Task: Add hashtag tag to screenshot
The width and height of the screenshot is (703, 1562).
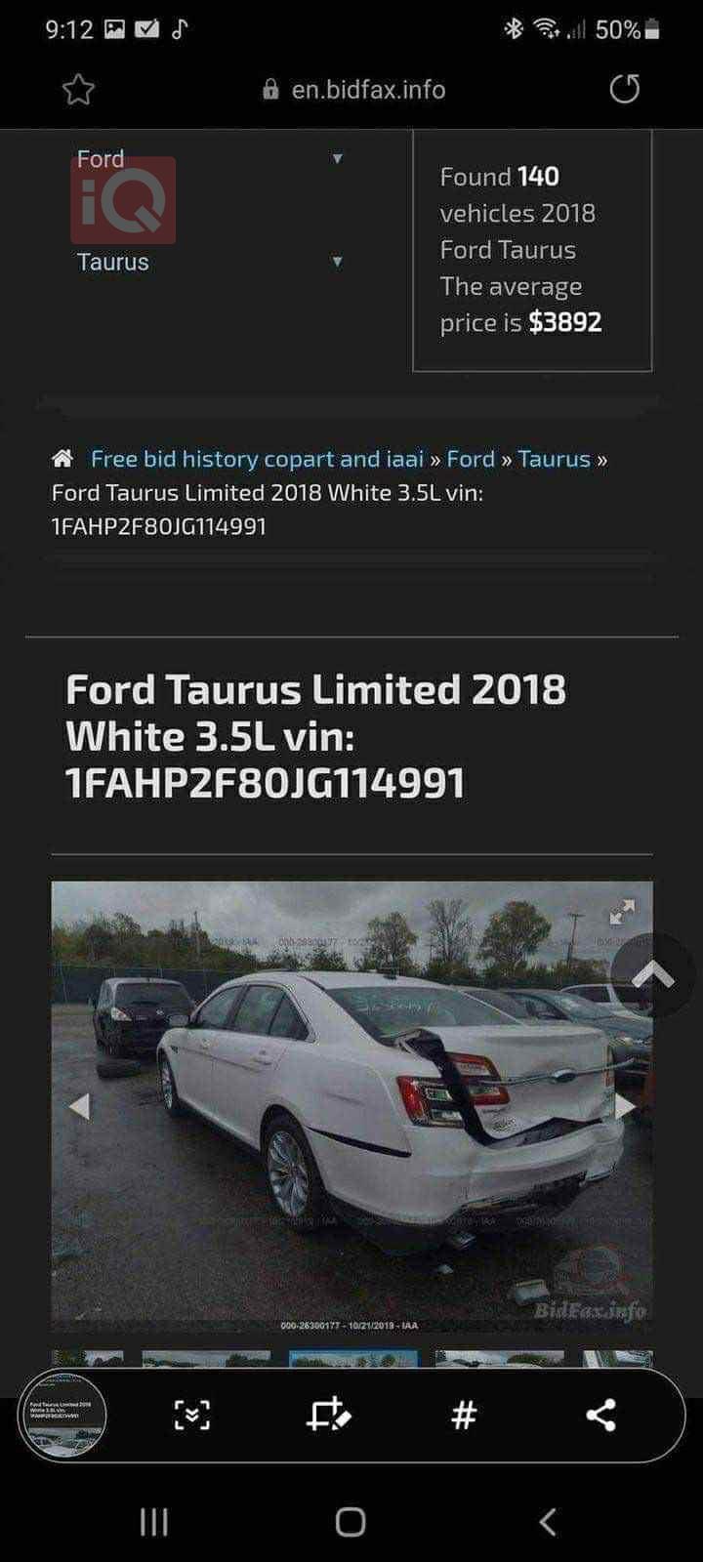Action: 465,1415
